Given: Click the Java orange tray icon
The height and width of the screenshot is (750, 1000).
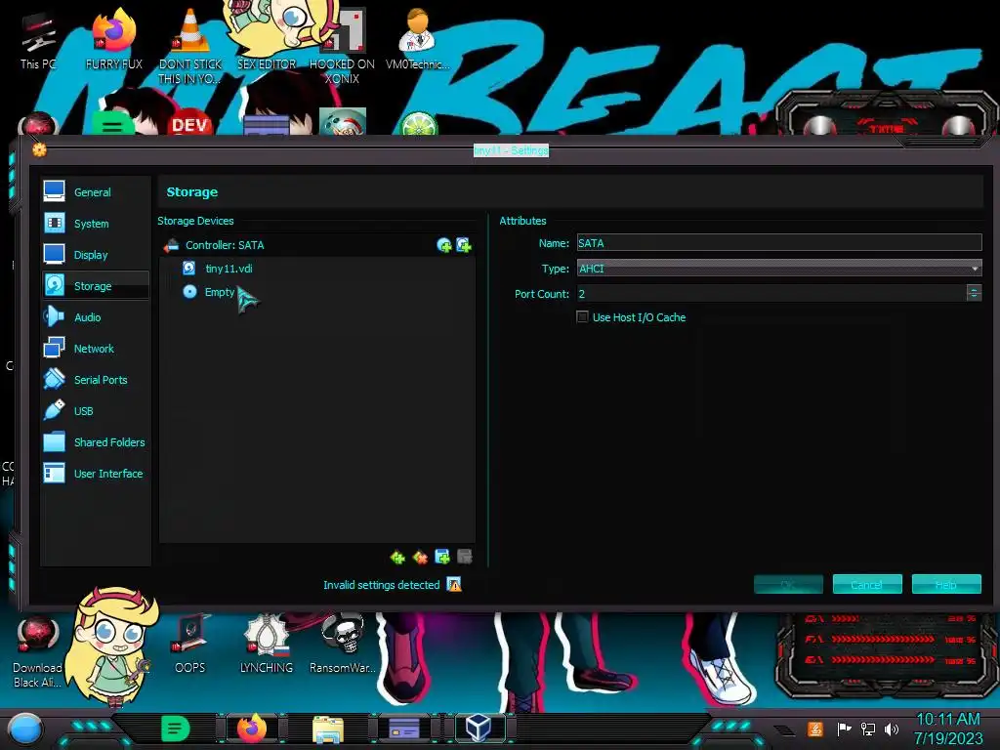Looking at the screenshot, I should [815, 729].
